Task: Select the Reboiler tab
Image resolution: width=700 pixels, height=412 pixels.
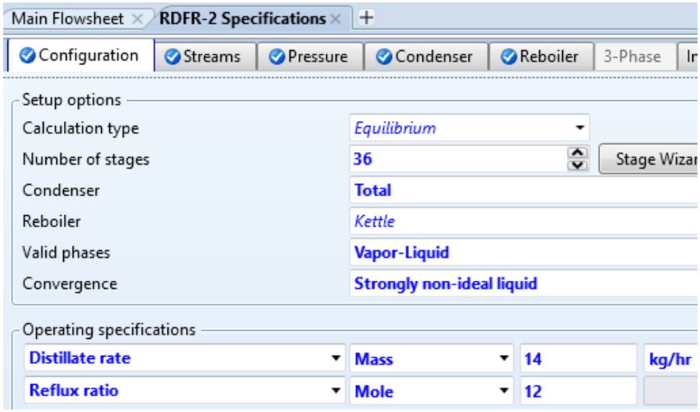Action: click(540, 57)
